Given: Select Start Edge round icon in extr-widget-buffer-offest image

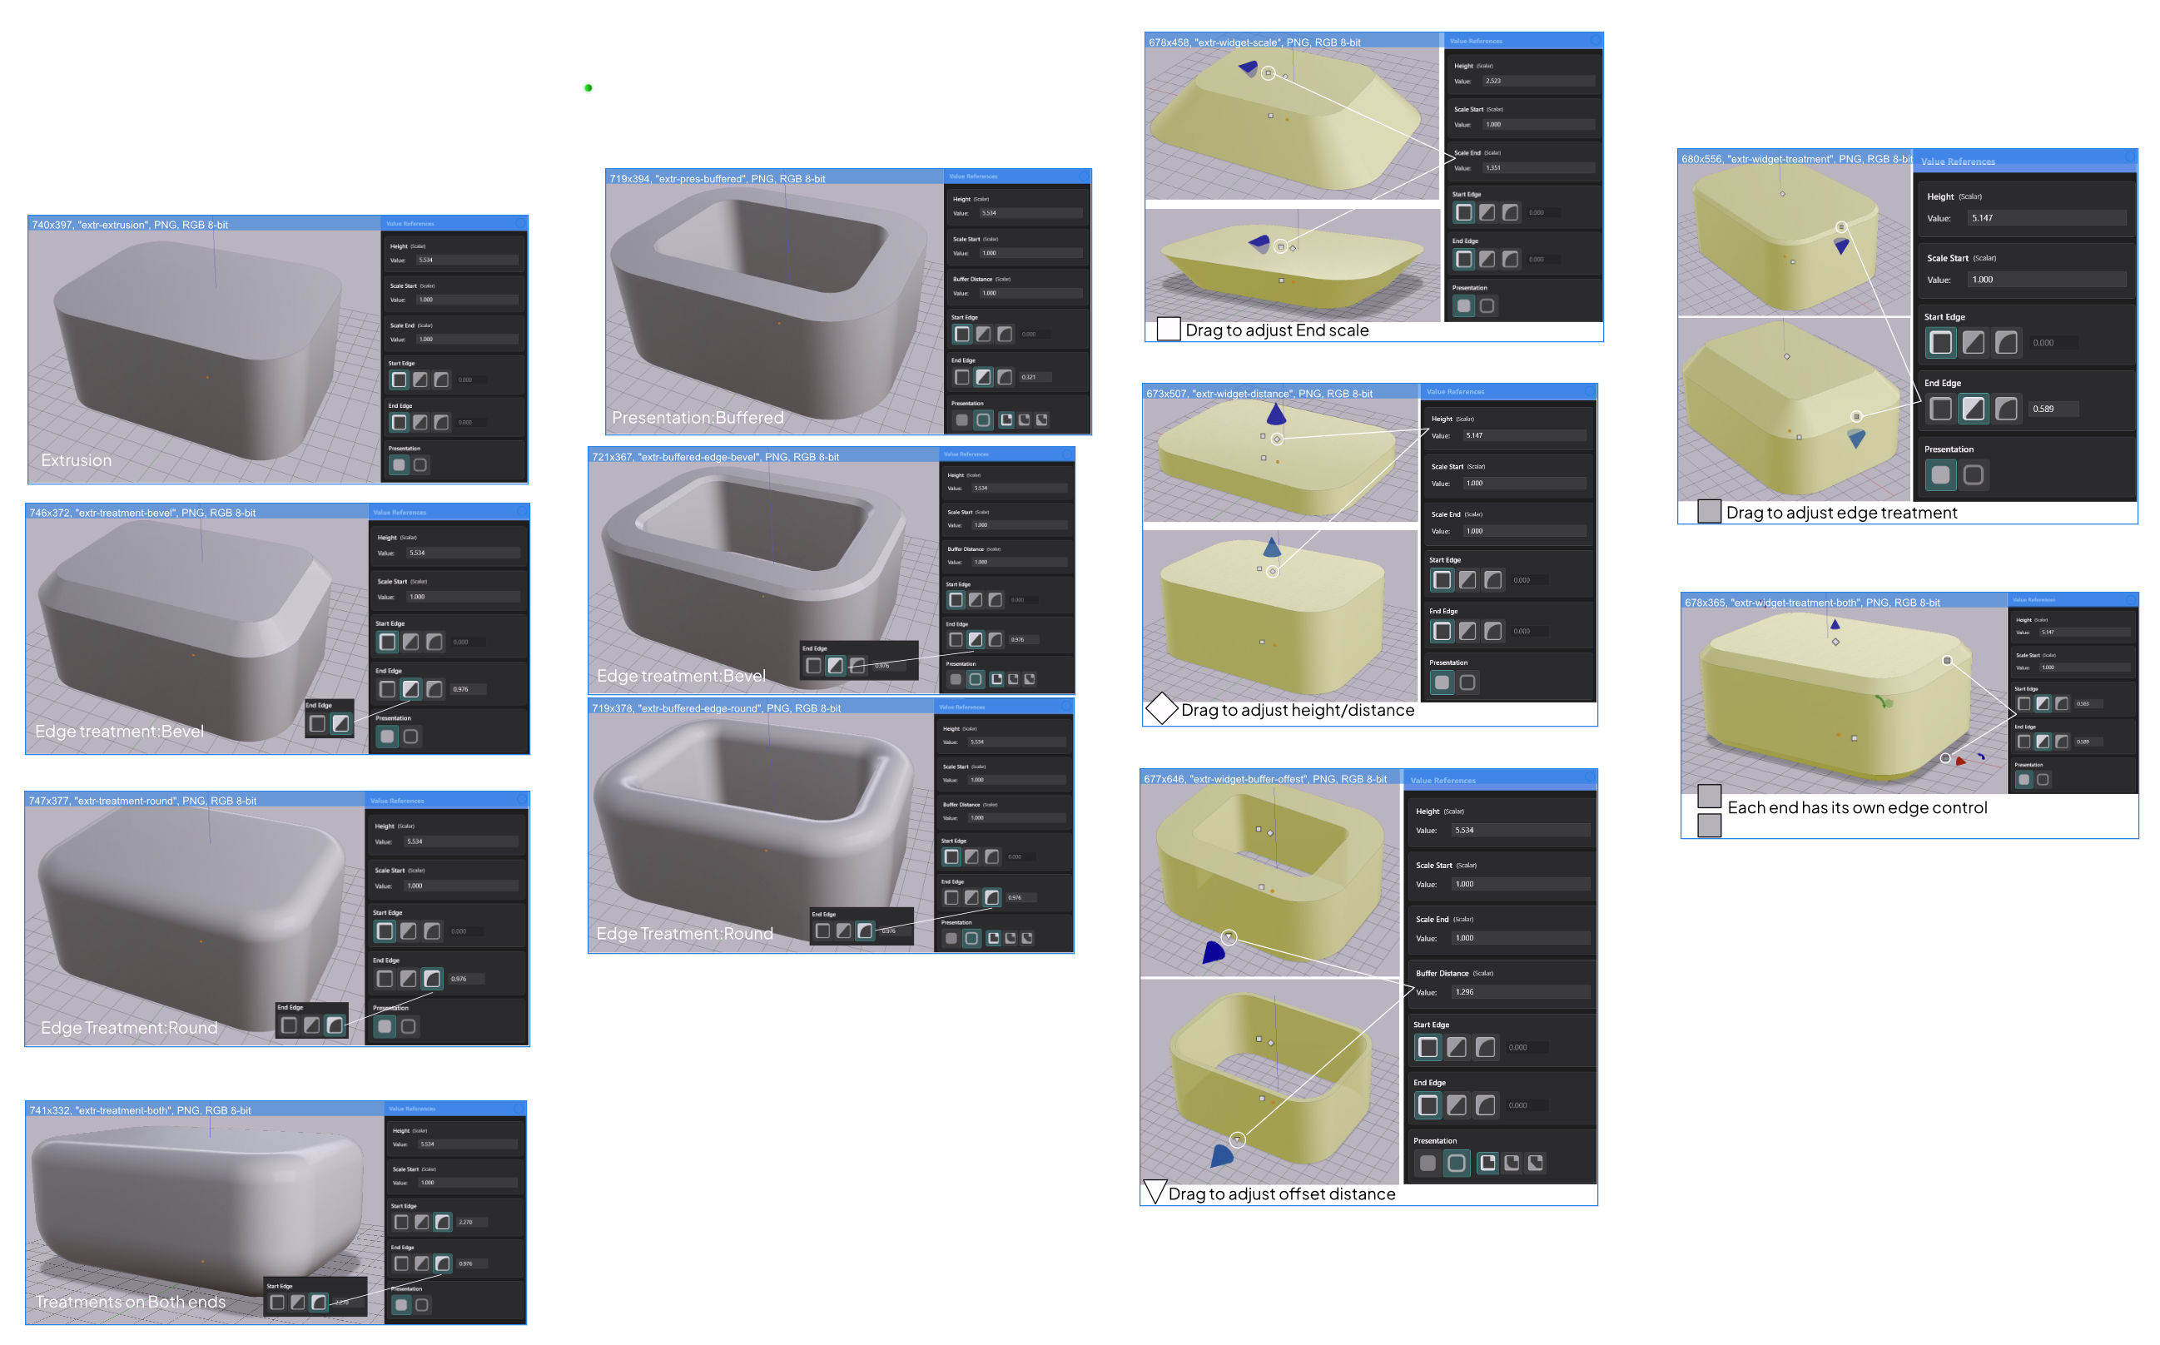Looking at the screenshot, I should pos(1486,1047).
